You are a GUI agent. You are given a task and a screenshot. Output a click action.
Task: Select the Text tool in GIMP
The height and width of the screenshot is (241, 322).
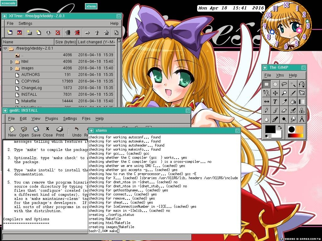pos(275,102)
